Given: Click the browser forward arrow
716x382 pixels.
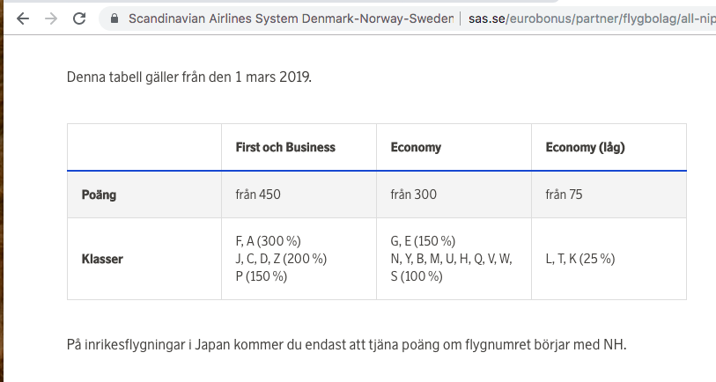Looking at the screenshot, I should coord(50,18).
